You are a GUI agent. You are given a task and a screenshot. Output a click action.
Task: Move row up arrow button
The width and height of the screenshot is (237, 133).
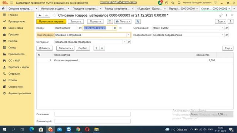coord(96,48)
